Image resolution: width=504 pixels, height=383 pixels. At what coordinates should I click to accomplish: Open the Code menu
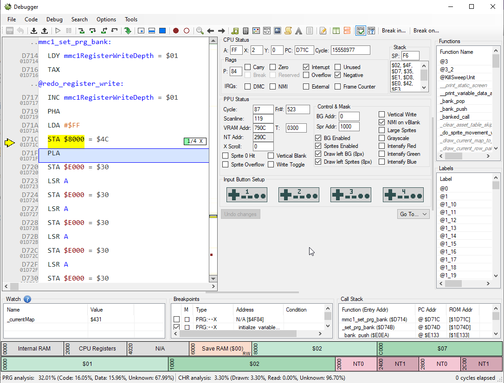pyautogui.click(x=31, y=19)
